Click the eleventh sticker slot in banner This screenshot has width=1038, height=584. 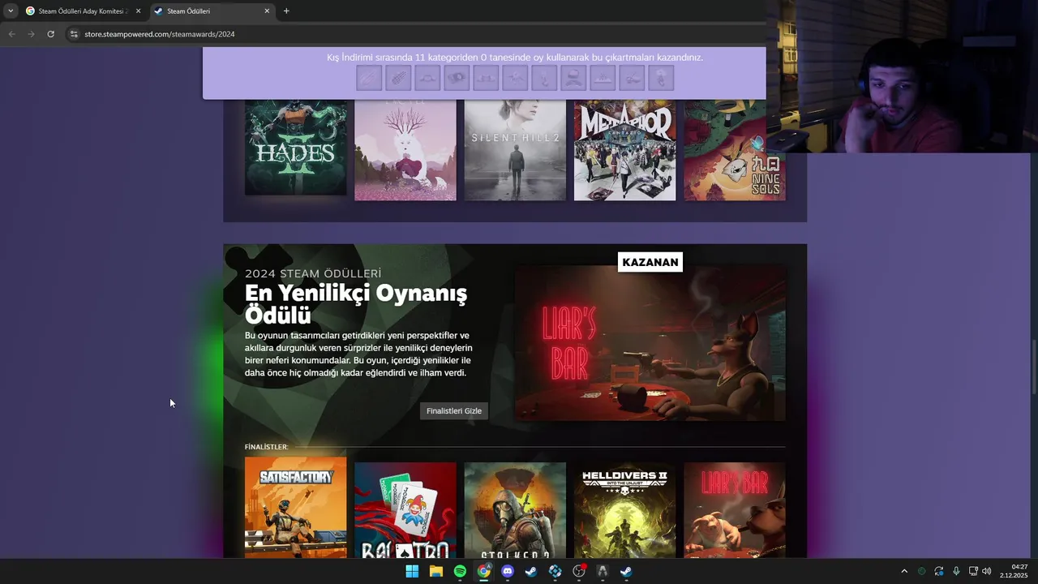click(x=661, y=78)
